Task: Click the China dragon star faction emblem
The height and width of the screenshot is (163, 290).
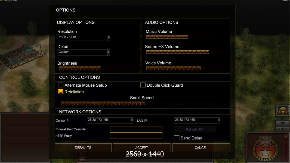Action: point(265,148)
